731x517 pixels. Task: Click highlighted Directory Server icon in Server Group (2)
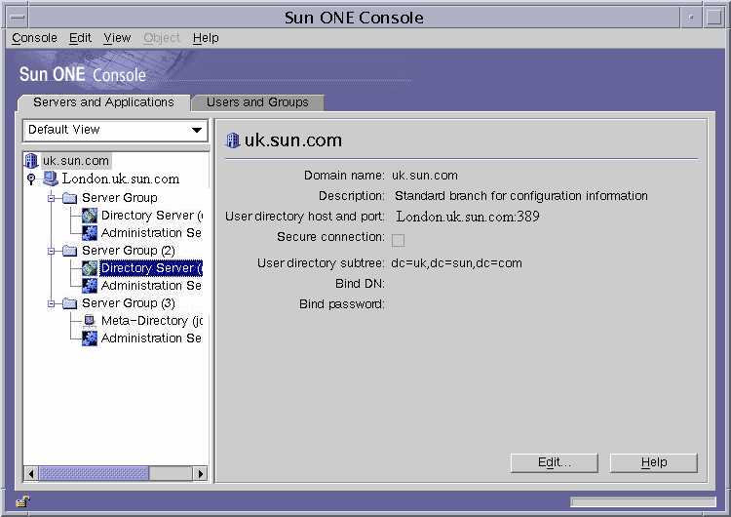(x=90, y=268)
